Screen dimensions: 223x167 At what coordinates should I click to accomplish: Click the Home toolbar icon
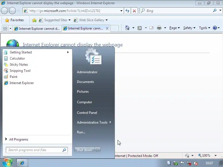pyautogui.click(x=127, y=28)
